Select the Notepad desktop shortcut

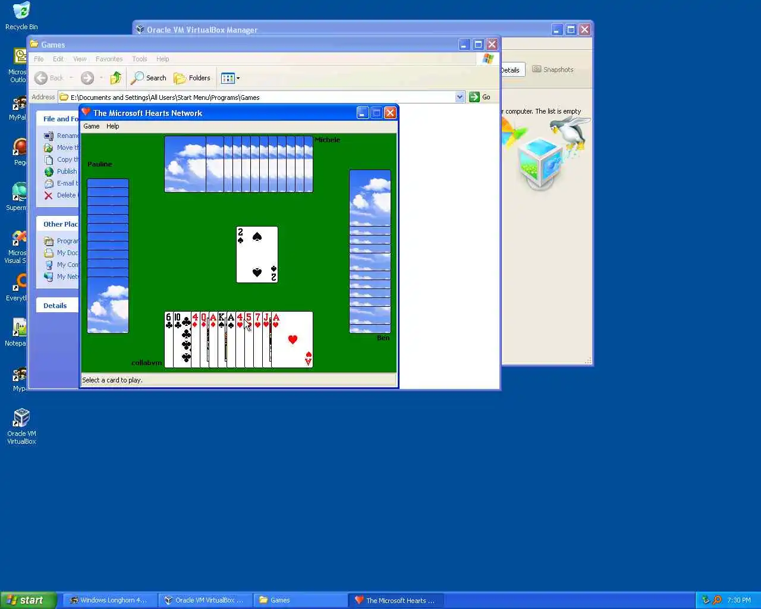pyautogui.click(x=17, y=332)
